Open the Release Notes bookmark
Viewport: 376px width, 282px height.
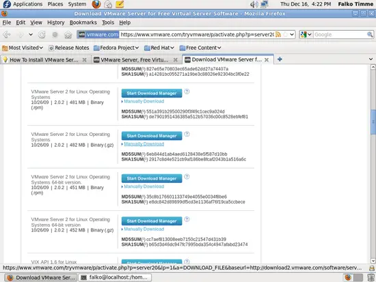pyautogui.click(x=69, y=48)
